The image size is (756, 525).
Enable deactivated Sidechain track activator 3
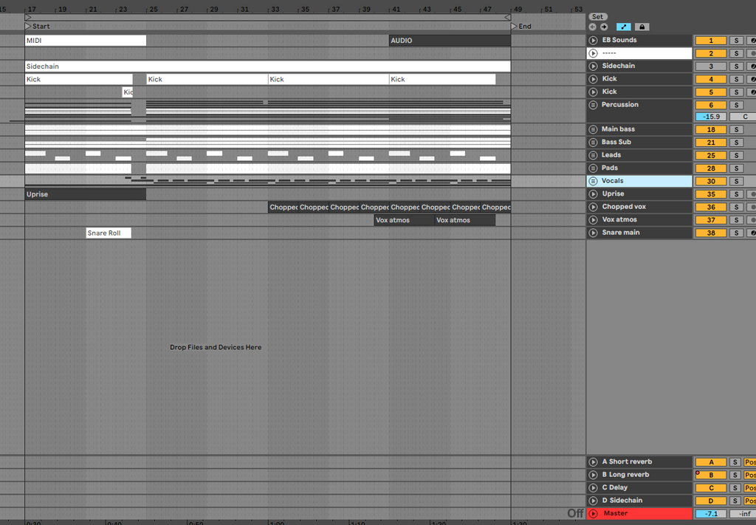[x=711, y=66]
